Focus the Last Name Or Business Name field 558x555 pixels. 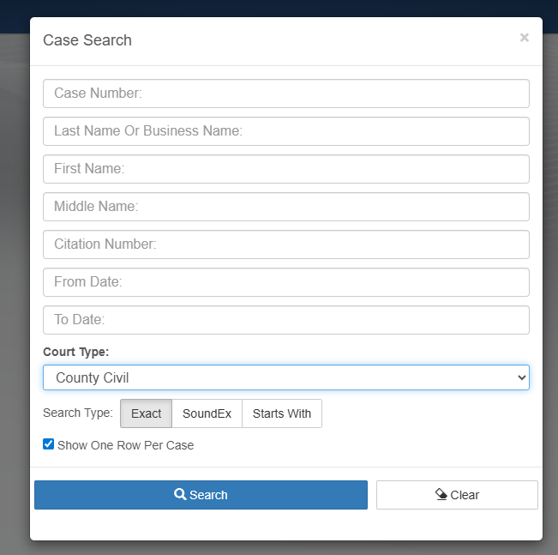click(x=285, y=131)
